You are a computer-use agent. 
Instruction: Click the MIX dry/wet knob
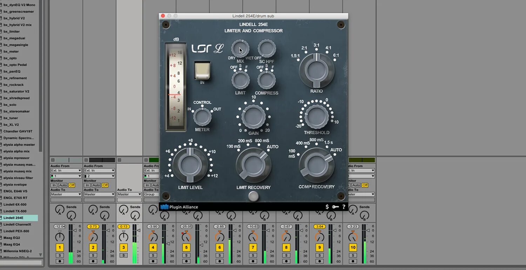240,49
